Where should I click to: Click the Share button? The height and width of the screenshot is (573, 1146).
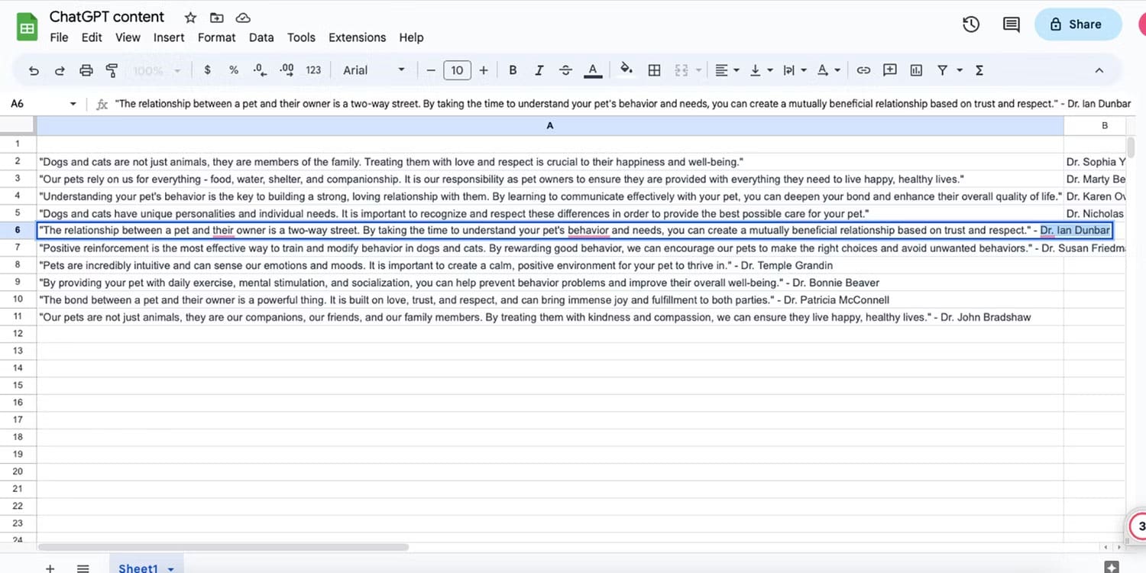click(x=1077, y=24)
